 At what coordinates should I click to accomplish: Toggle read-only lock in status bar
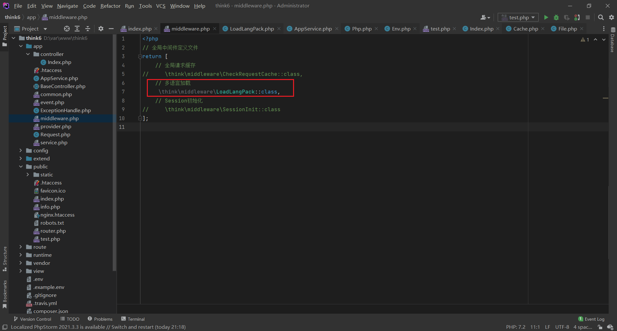(x=600, y=327)
